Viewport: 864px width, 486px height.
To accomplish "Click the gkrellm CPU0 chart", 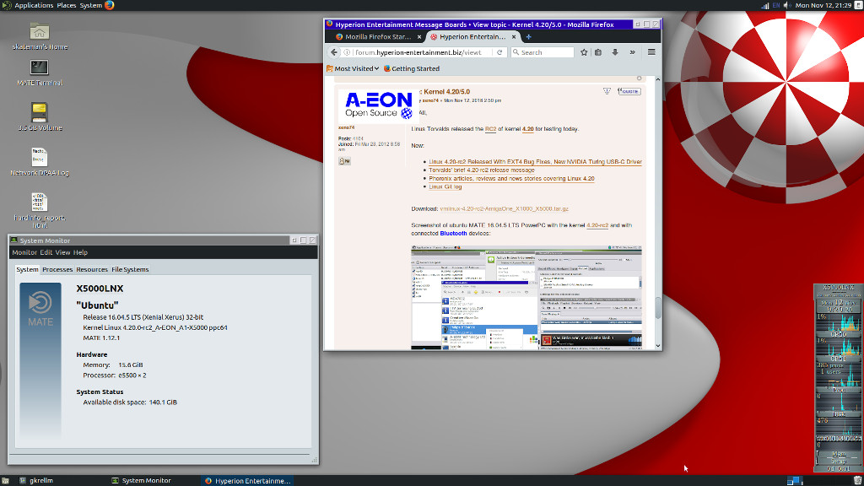I will coord(838,324).
